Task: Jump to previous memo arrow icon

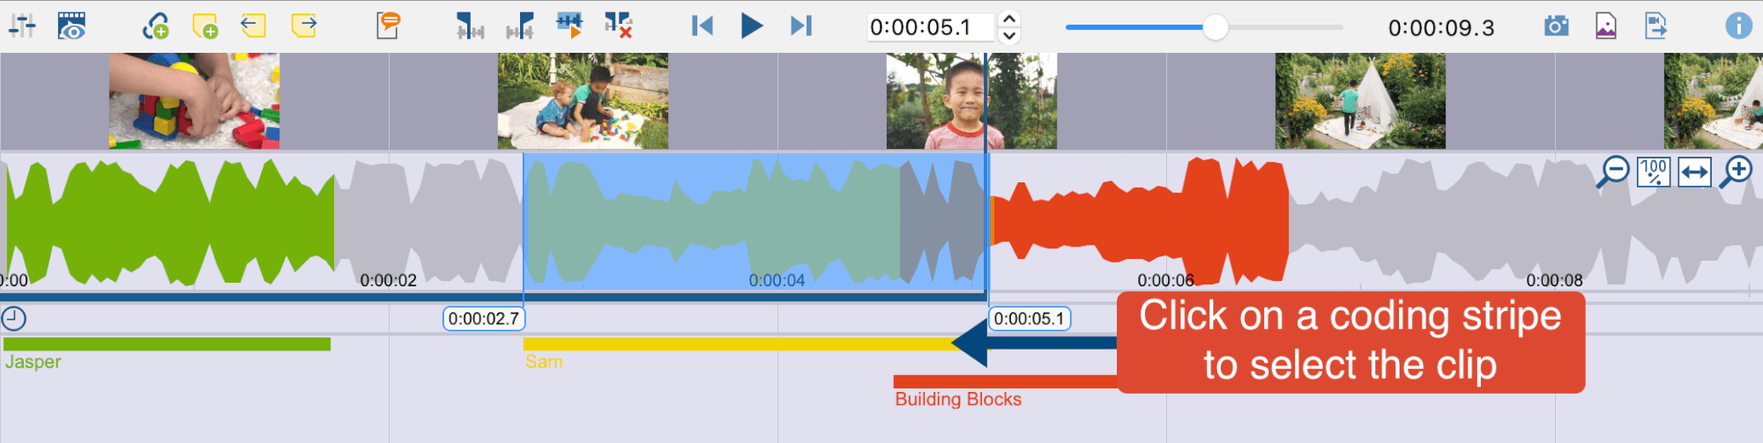Action: (253, 26)
